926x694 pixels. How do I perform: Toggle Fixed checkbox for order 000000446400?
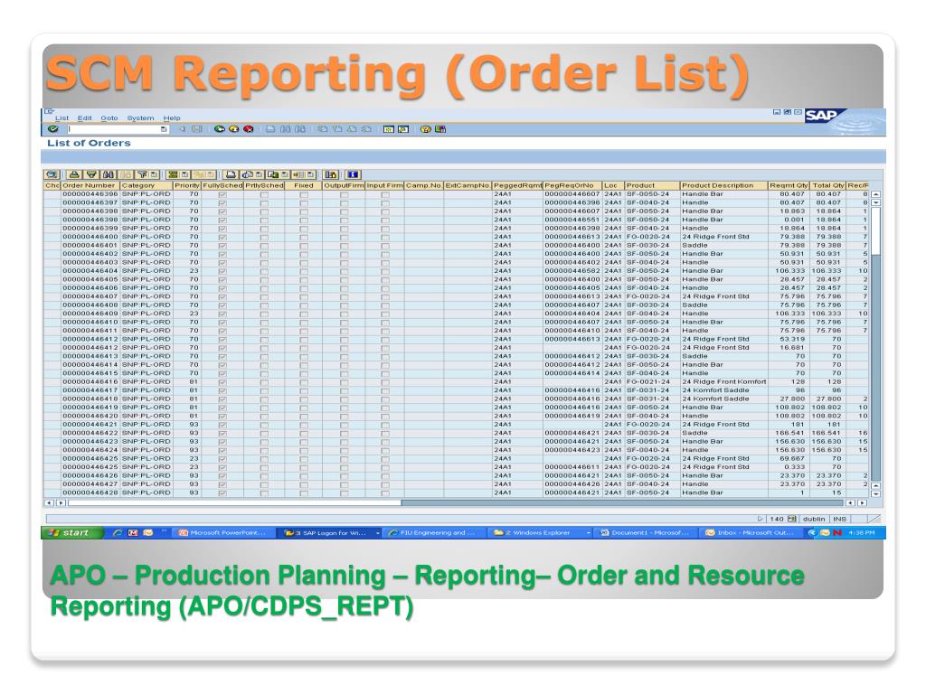[x=304, y=237]
